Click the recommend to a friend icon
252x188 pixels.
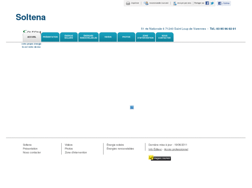tap(146, 3)
